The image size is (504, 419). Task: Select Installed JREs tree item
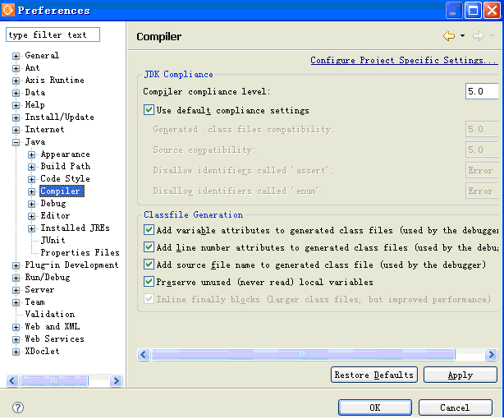[x=75, y=228]
